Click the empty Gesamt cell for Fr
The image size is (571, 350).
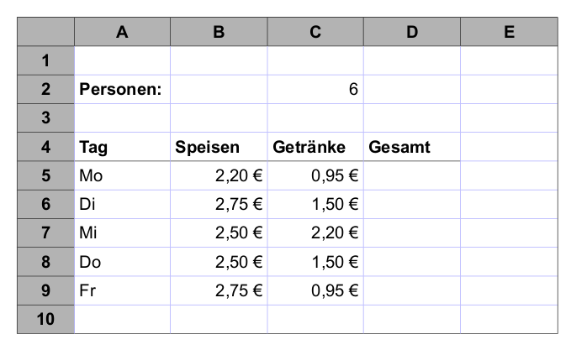411,290
